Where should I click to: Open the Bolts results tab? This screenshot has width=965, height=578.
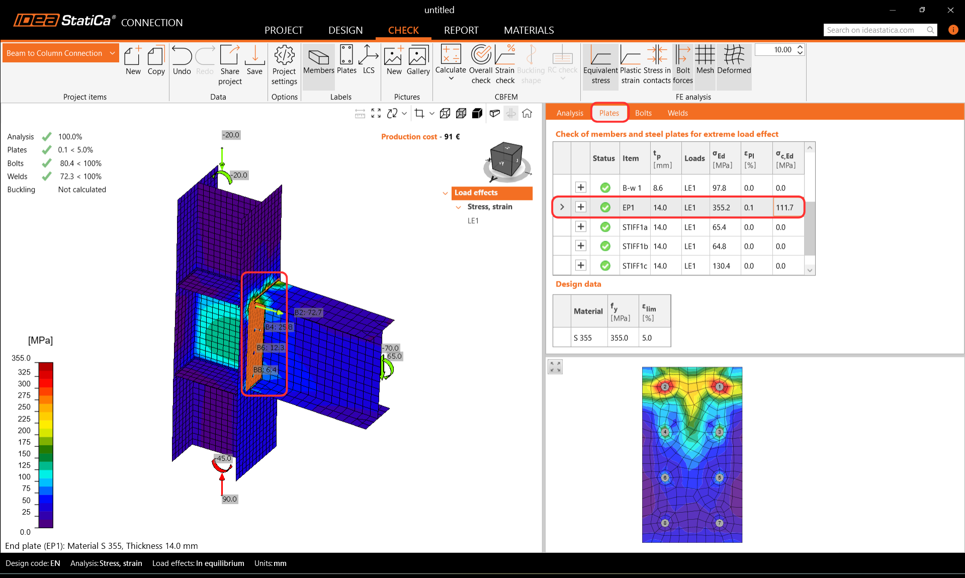coord(643,113)
